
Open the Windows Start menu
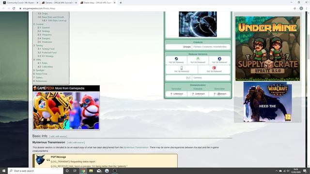click(x=4, y=171)
